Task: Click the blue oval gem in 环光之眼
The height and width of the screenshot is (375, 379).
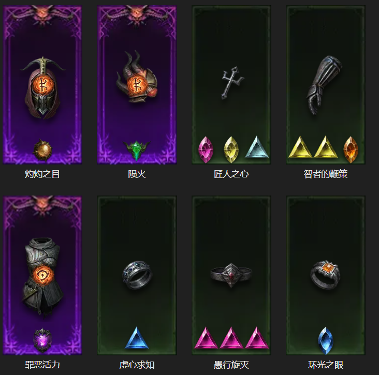Action: click(326, 340)
